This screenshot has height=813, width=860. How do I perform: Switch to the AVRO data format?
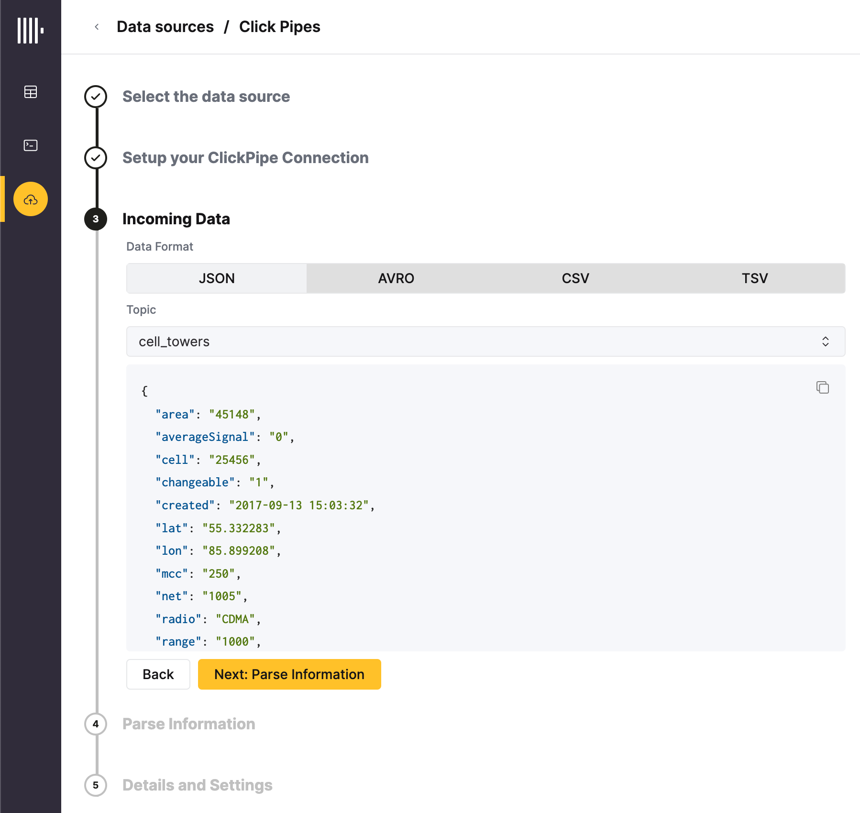point(396,278)
